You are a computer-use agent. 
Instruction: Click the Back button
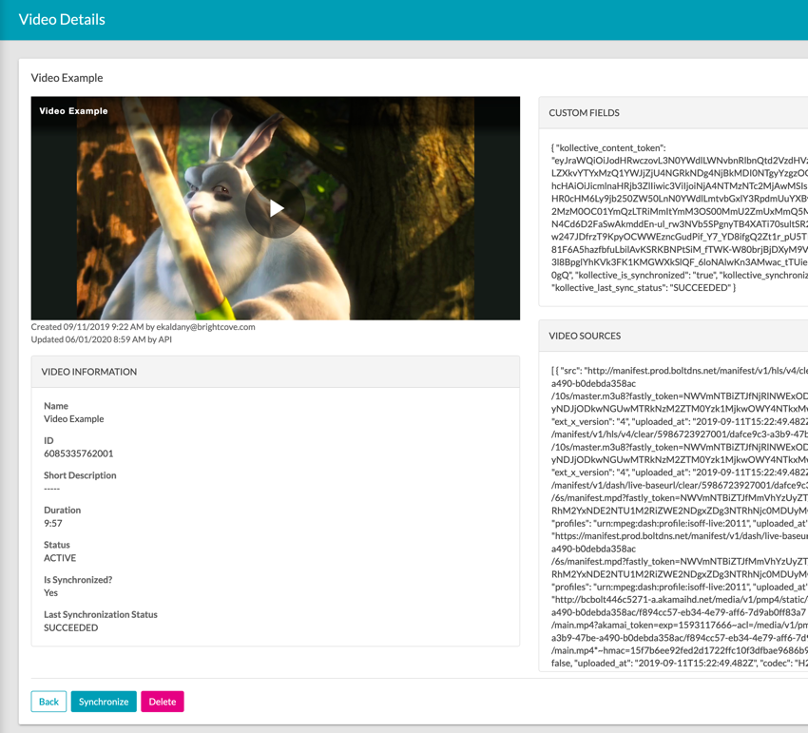click(x=48, y=702)
